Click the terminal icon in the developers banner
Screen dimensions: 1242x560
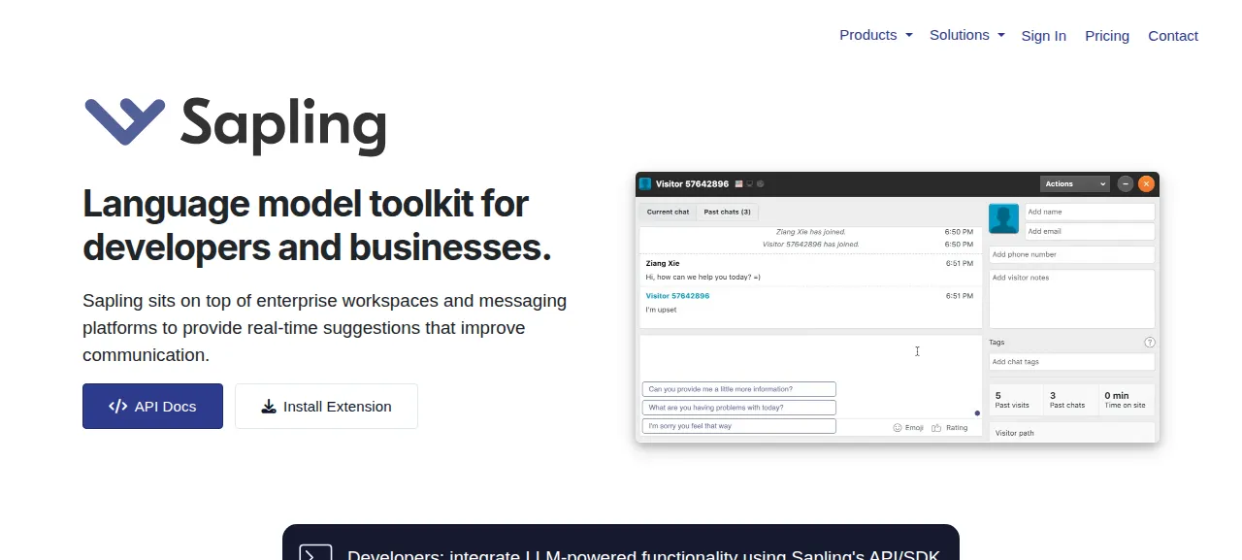pyautogui.click(x=315, y=552)
